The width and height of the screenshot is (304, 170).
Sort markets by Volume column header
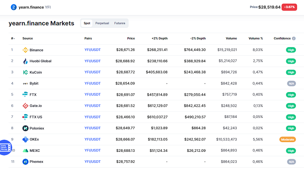click(x=231, y=38)
